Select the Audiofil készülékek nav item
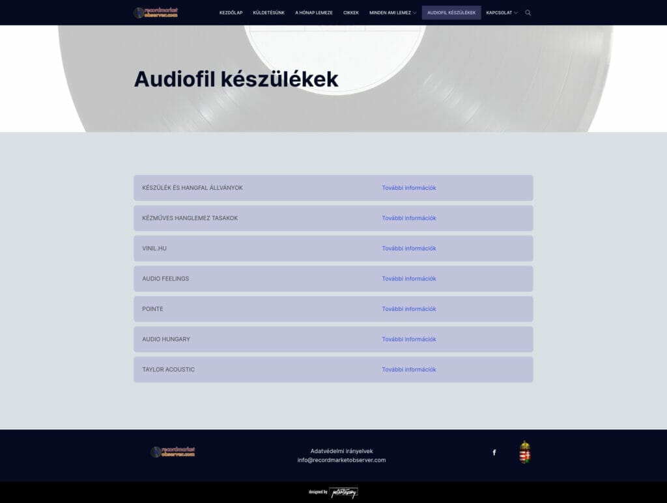 click(451, 12)
